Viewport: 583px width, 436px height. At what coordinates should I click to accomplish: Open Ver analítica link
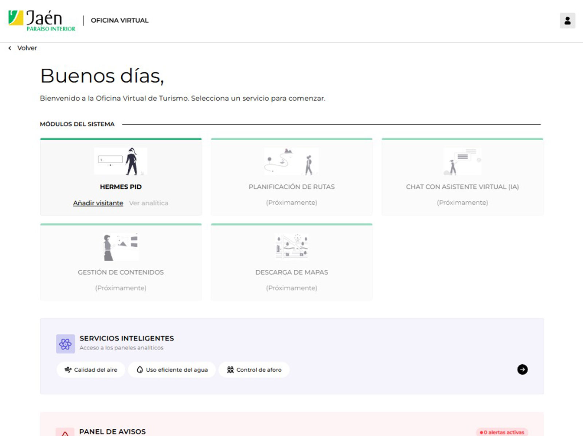(x=149, y=203)
